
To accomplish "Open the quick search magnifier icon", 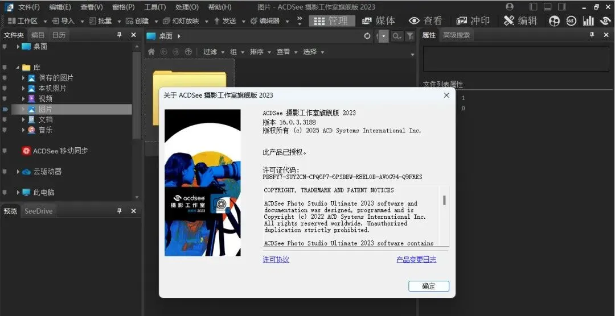I will point(397,36).
